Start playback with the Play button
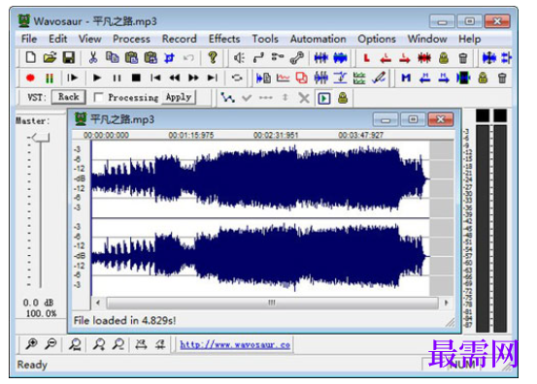This screenshot has width=537, height=384. click(97, 78)
